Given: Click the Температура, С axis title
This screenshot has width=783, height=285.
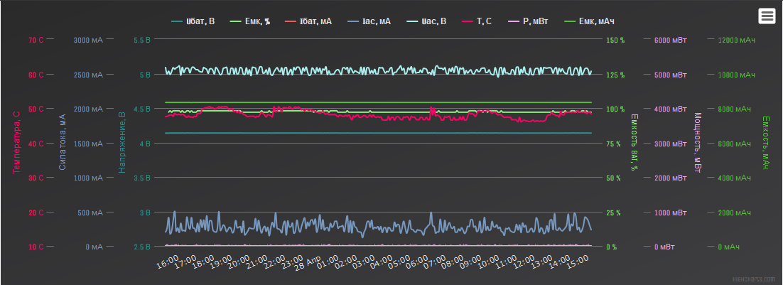Looking at the screenshot, I should 15,143.
